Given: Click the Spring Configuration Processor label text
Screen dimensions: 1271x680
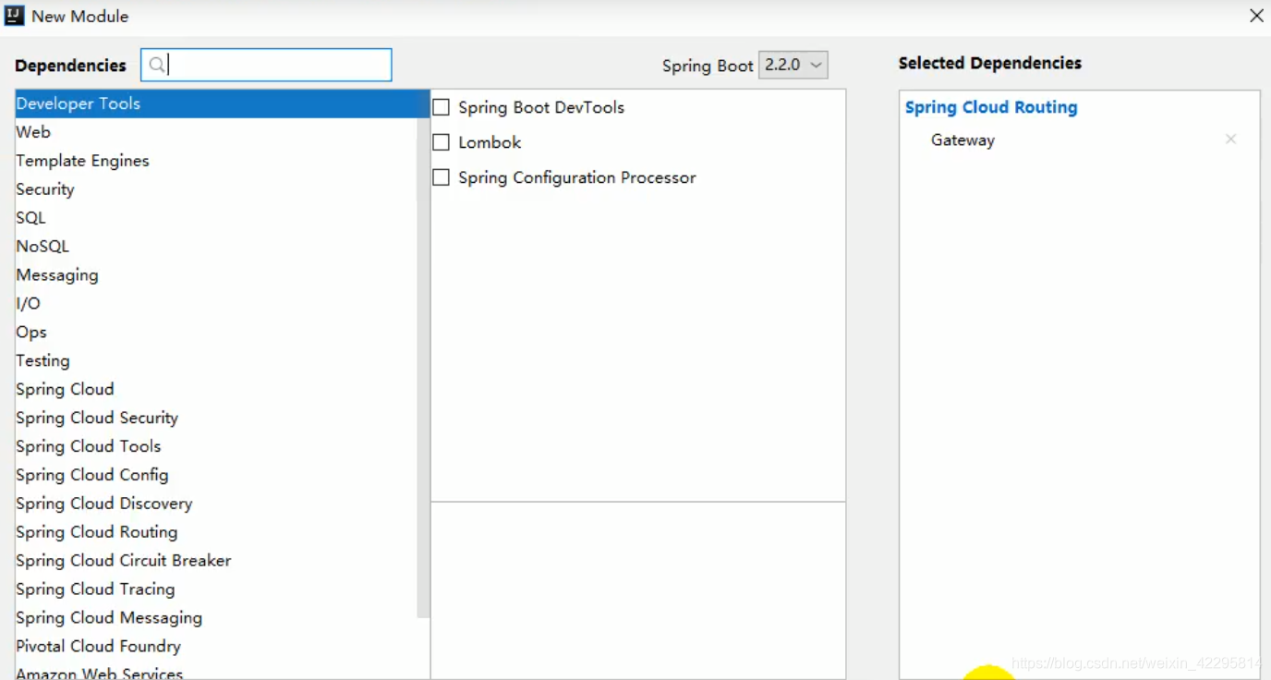Looking at the screenshot, I should (577, 177).
